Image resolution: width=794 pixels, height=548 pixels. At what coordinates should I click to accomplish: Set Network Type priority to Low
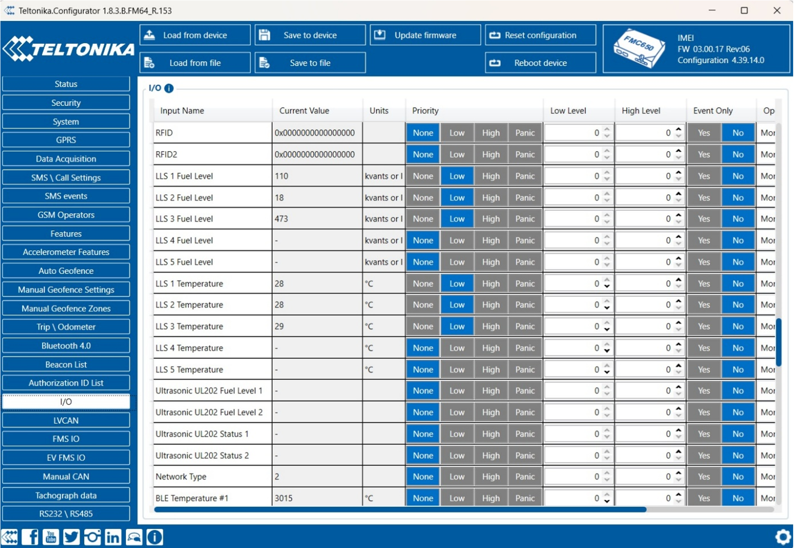(x=457, y=477)
